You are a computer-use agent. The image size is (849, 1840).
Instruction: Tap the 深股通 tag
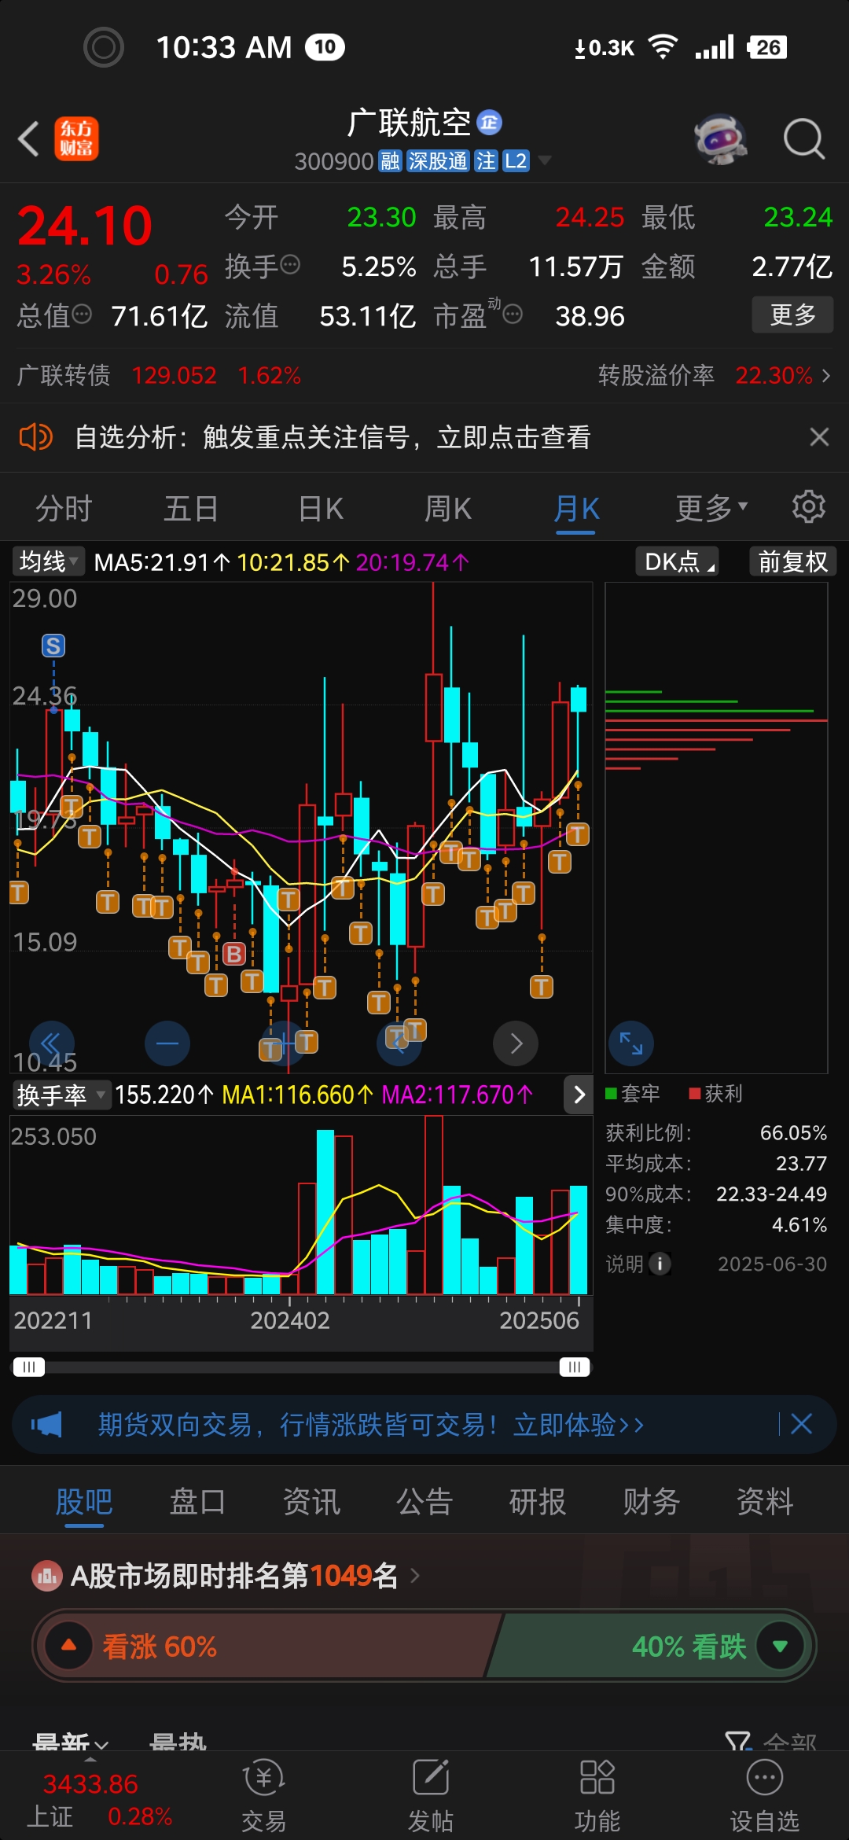pos(438,161)
